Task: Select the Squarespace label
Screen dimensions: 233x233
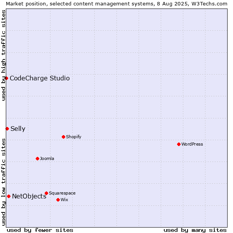Action: 62,193
